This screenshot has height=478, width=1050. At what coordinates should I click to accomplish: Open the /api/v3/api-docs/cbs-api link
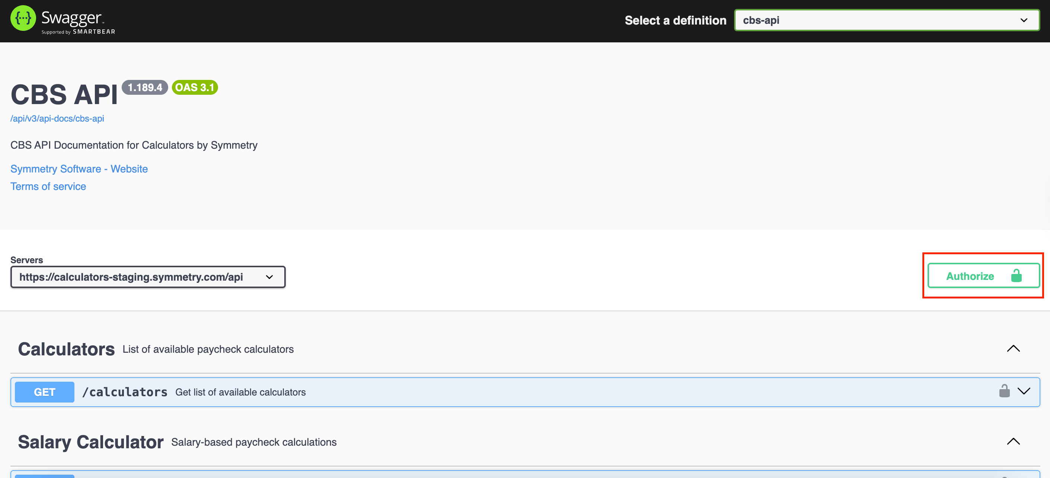click(x=57, y=119)
